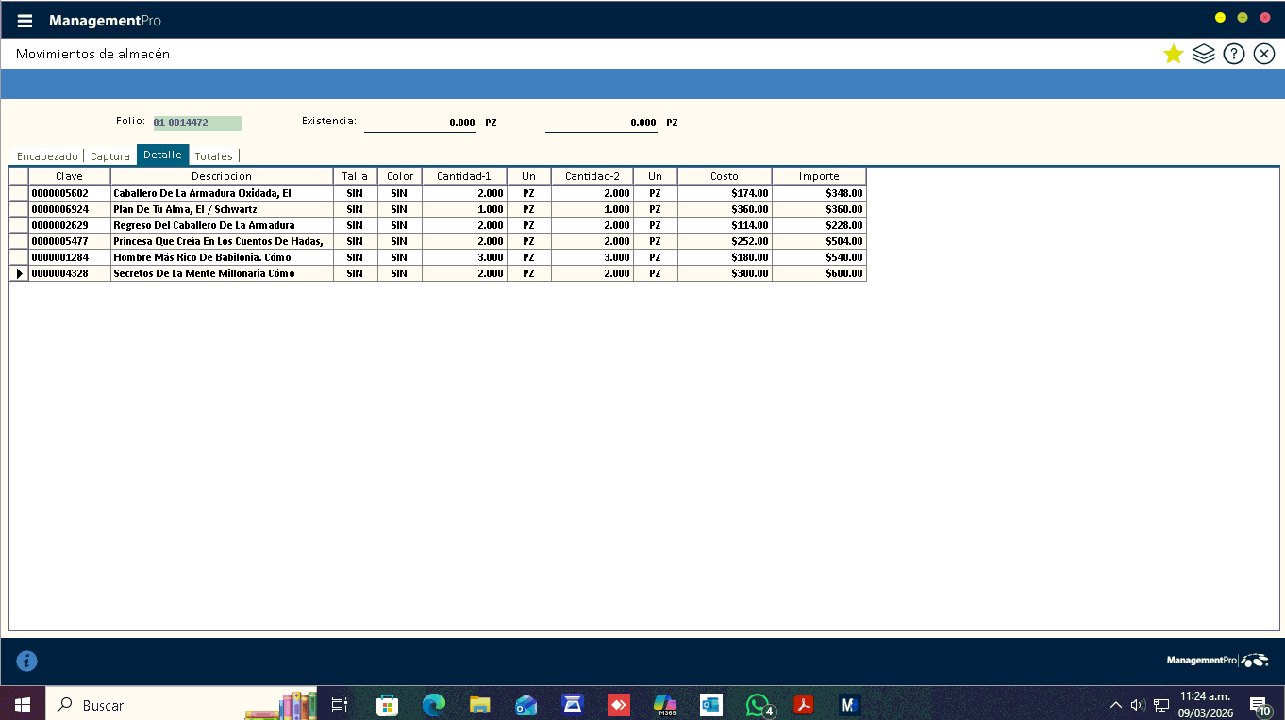Select row selector for Secretos De La Mente
Screen dimensions: 1285x720
click(19, 273)
